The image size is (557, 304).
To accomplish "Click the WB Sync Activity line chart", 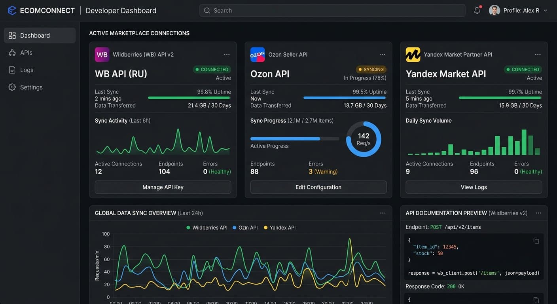I will (163, 141).
